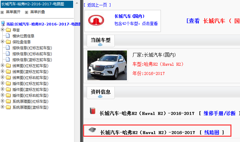
Task: Expand the 导言 tree node
Action: pyautogui.click(x=2, y=29)
